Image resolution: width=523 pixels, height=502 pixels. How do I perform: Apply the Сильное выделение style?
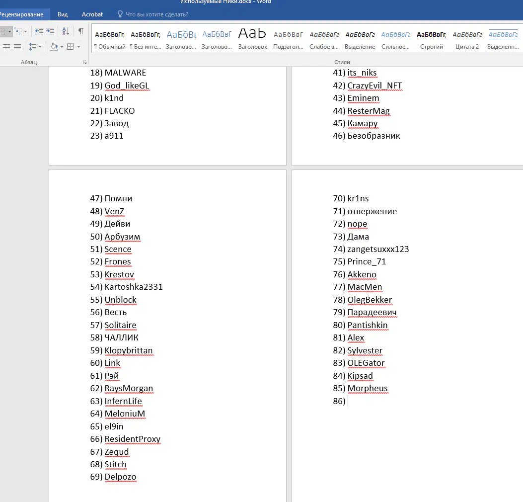pos(395,39)
